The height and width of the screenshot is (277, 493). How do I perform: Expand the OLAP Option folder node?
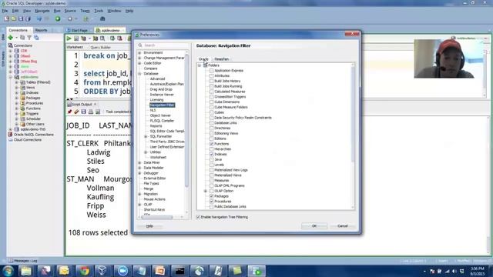(x=206, y=191)
